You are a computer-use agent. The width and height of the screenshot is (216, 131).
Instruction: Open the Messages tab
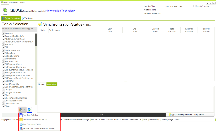pos(42,84)
